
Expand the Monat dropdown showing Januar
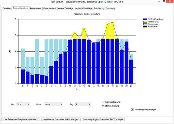pos(53,104)
